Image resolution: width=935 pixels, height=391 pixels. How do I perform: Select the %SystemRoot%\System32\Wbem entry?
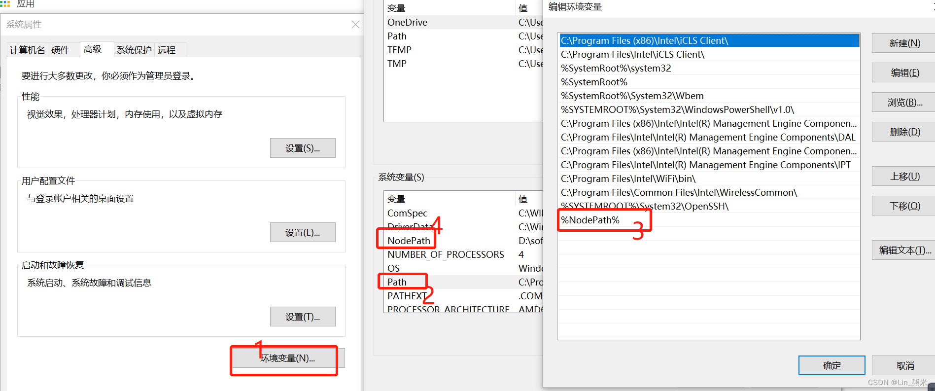click(709, 96)
